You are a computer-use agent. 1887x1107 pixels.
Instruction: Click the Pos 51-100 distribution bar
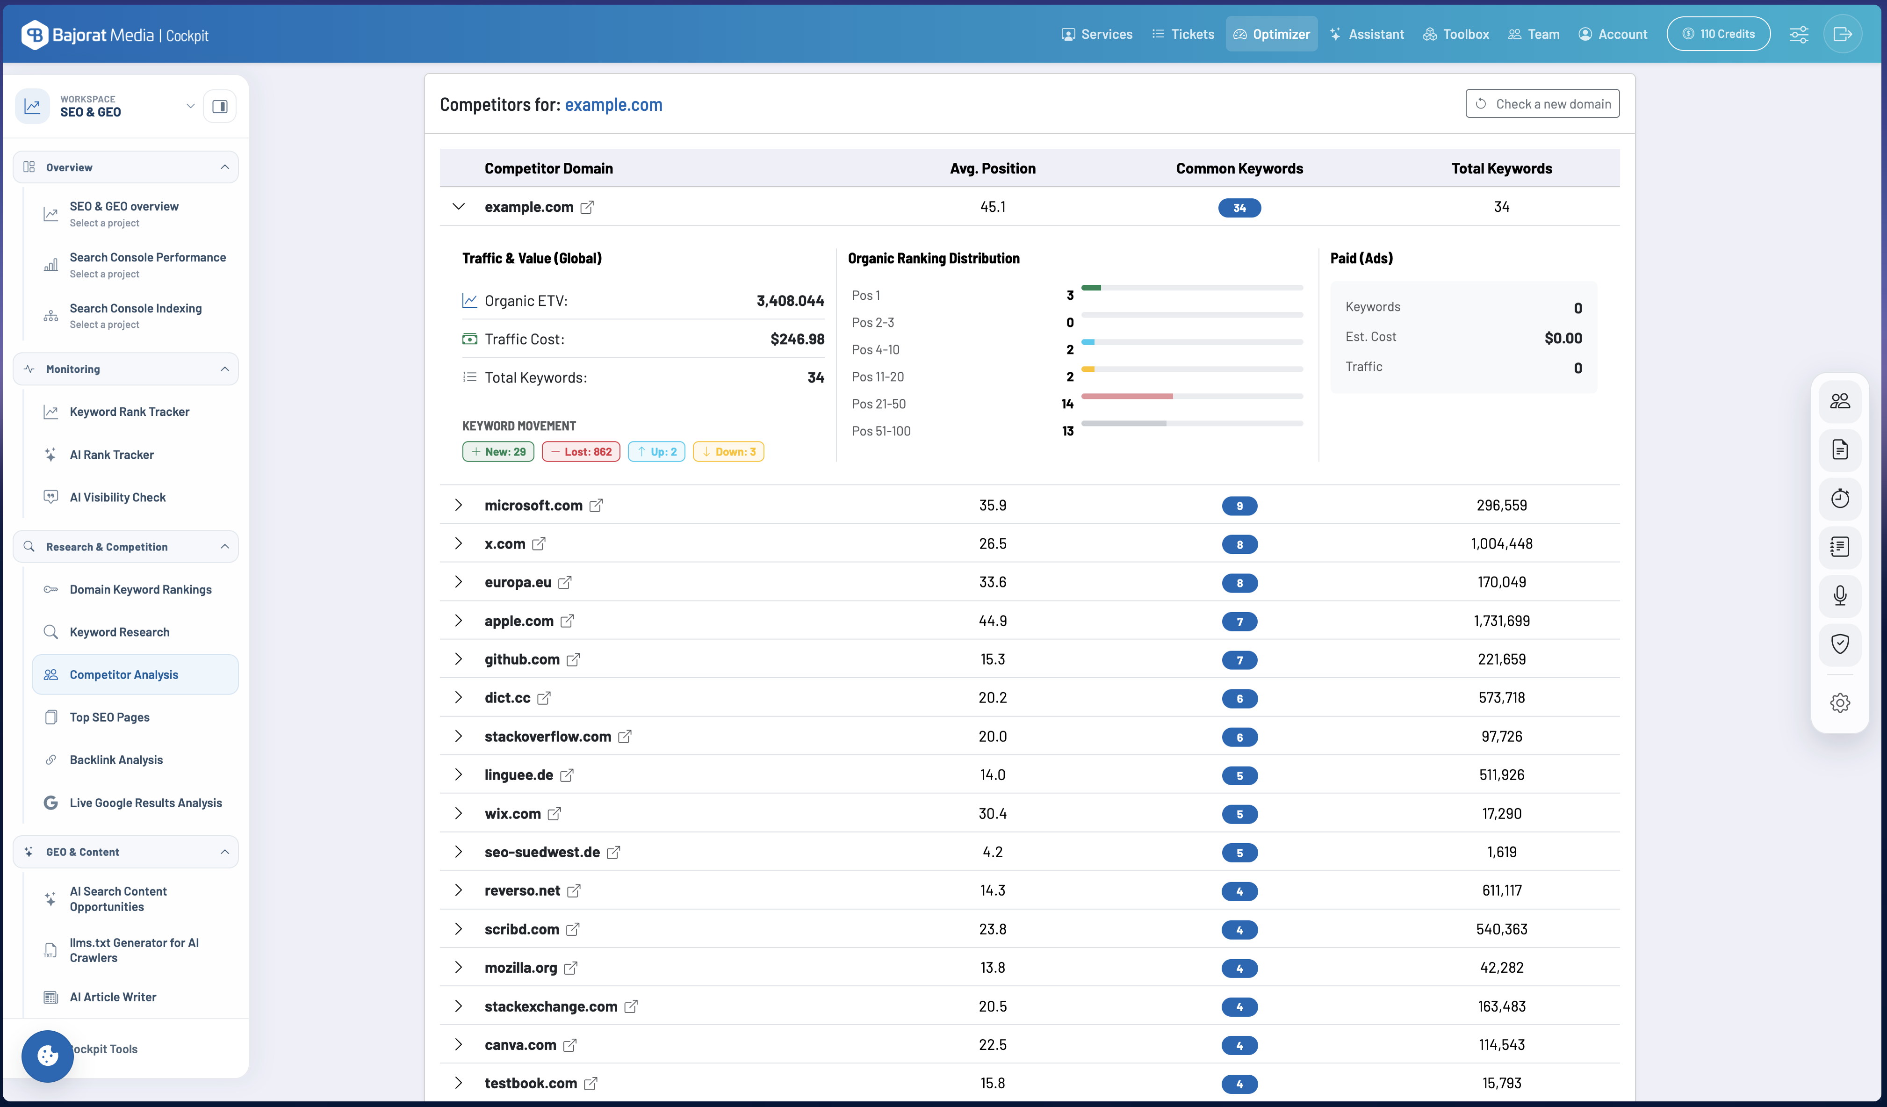(1192, 423)
